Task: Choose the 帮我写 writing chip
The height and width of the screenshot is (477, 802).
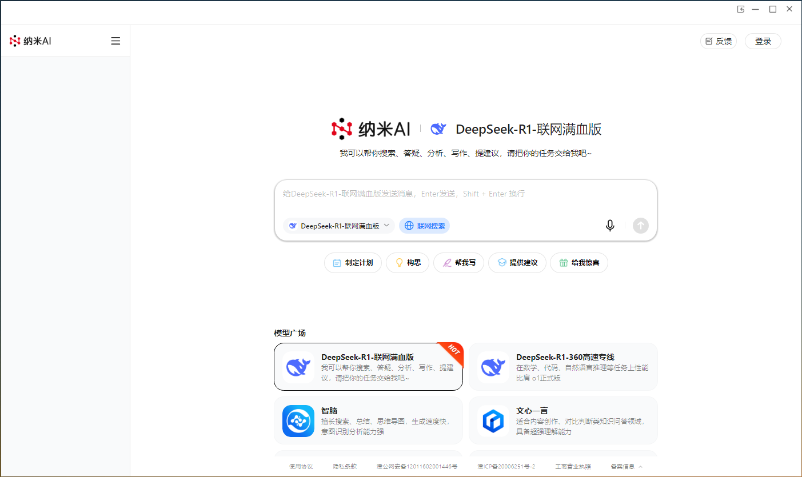Action: tap(458, 263)
